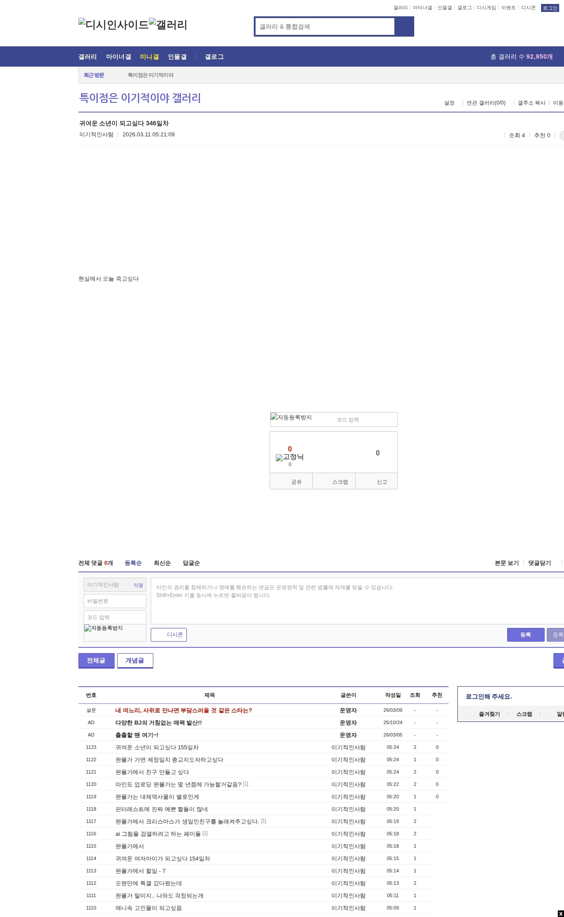This screenshot has height=917, width=564.
Task: Expand 본문 보기 to show post body
Action: tap(506, 563)
